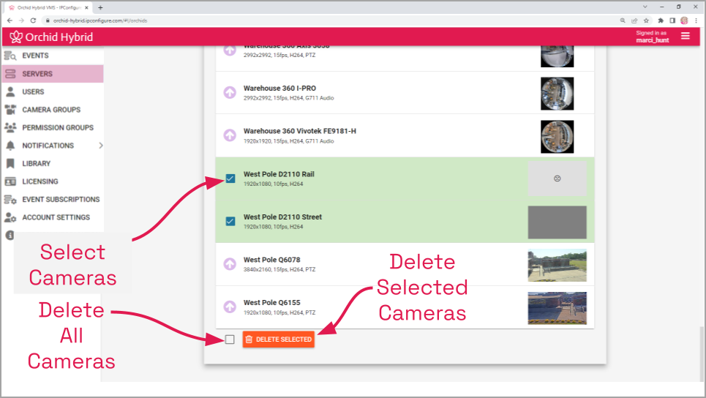The width and height of the screenshot is (706, 398).
Task: Open the tab search dropdown chevron
Action: pyautogui.click(x=645, y=7)
